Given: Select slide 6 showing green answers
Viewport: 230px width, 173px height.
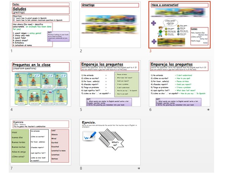Looking at the screenshot, I should coord(179,84).
